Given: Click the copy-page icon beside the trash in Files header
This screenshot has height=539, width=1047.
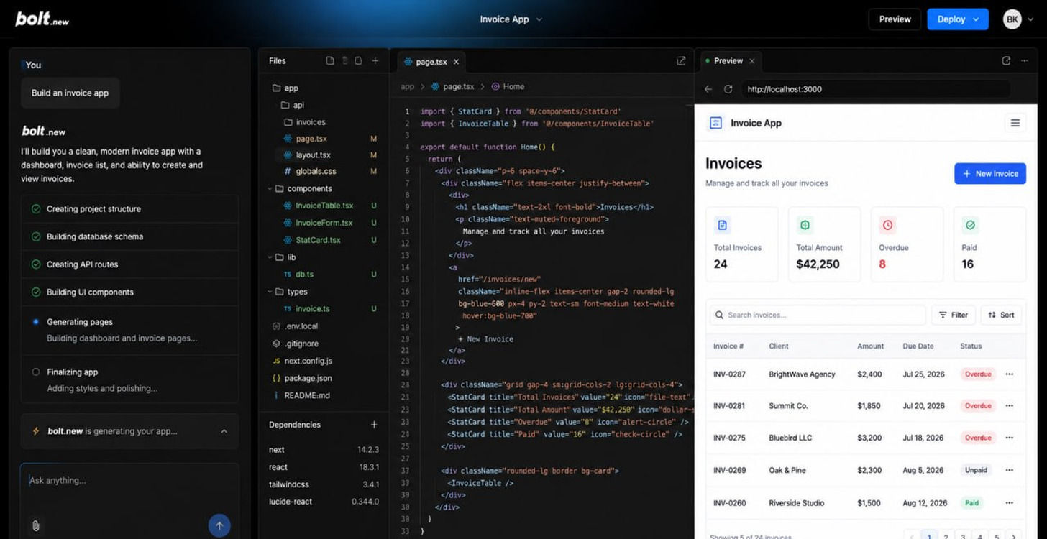Looking at the screenshot, I should click(358, 61).
